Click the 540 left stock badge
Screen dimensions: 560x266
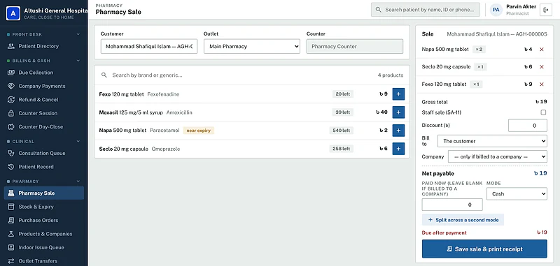(341, 131)
